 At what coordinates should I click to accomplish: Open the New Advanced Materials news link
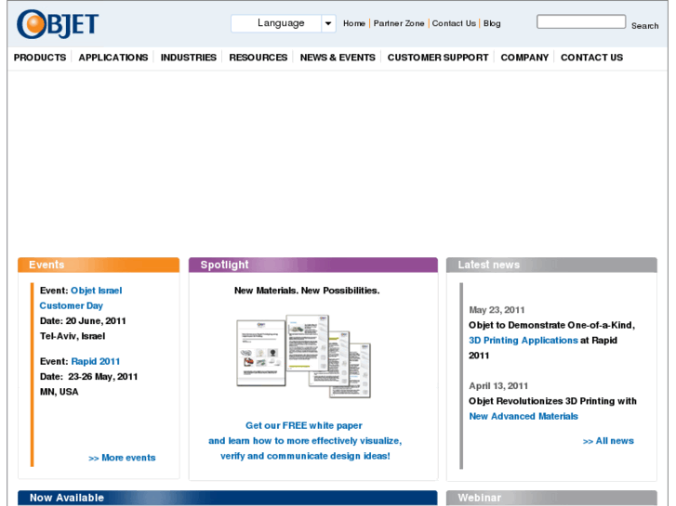tap(524, 417)
